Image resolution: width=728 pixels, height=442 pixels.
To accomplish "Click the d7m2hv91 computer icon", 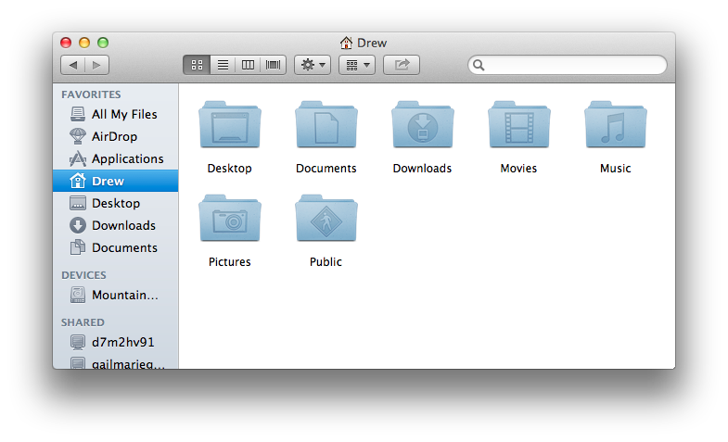I will [x=78, y=342].
